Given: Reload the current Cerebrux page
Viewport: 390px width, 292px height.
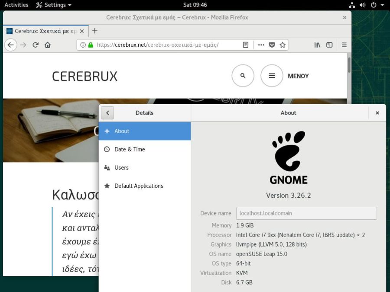Looking at the screenshot, I should [36, 45].
